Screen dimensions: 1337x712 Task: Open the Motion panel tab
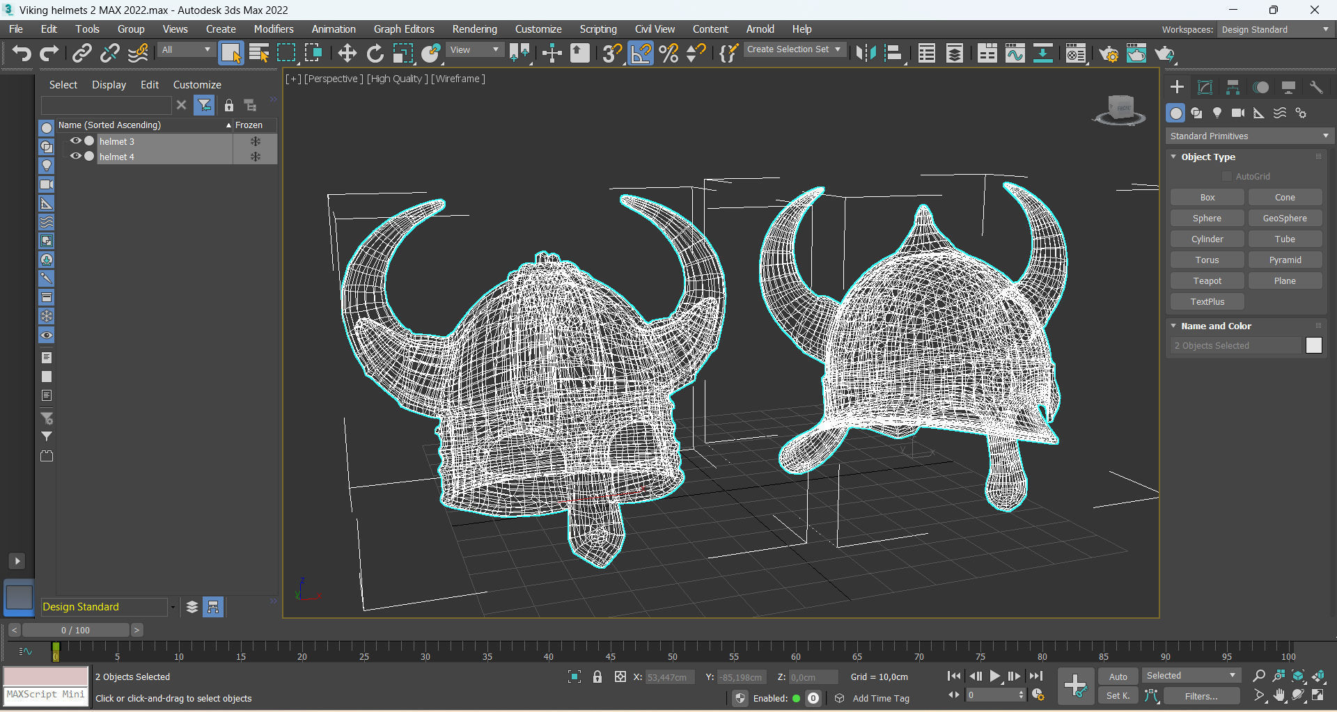click(x=1260, y=87)
